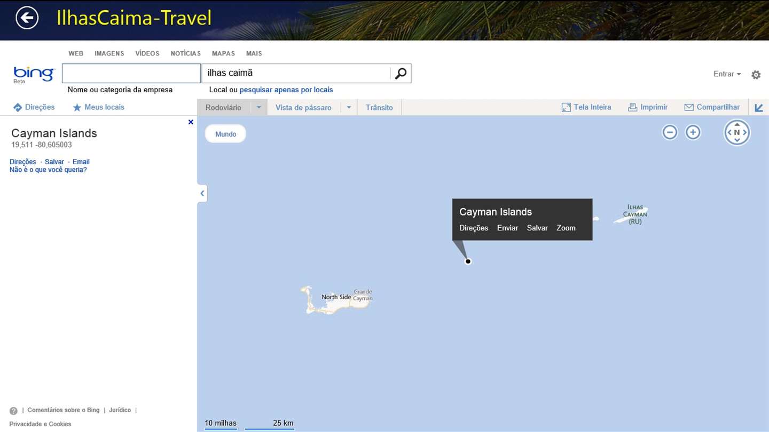Open the NOTÍCIAS tab
769x432 pixels.
coord(186,53)
